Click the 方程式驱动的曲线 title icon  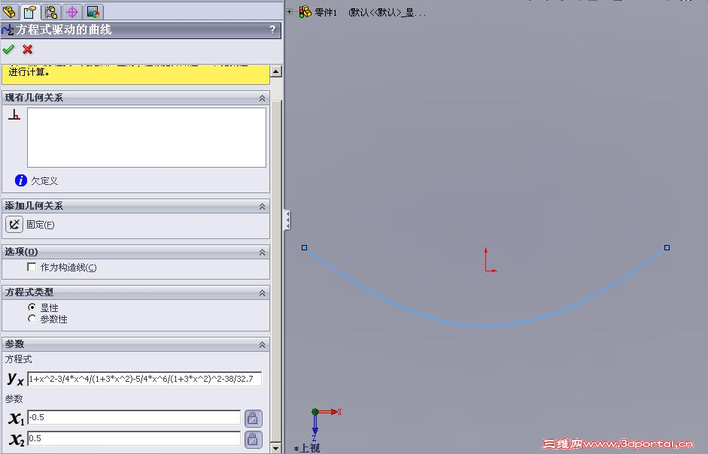pyautogui.click(x=8, y=30)
